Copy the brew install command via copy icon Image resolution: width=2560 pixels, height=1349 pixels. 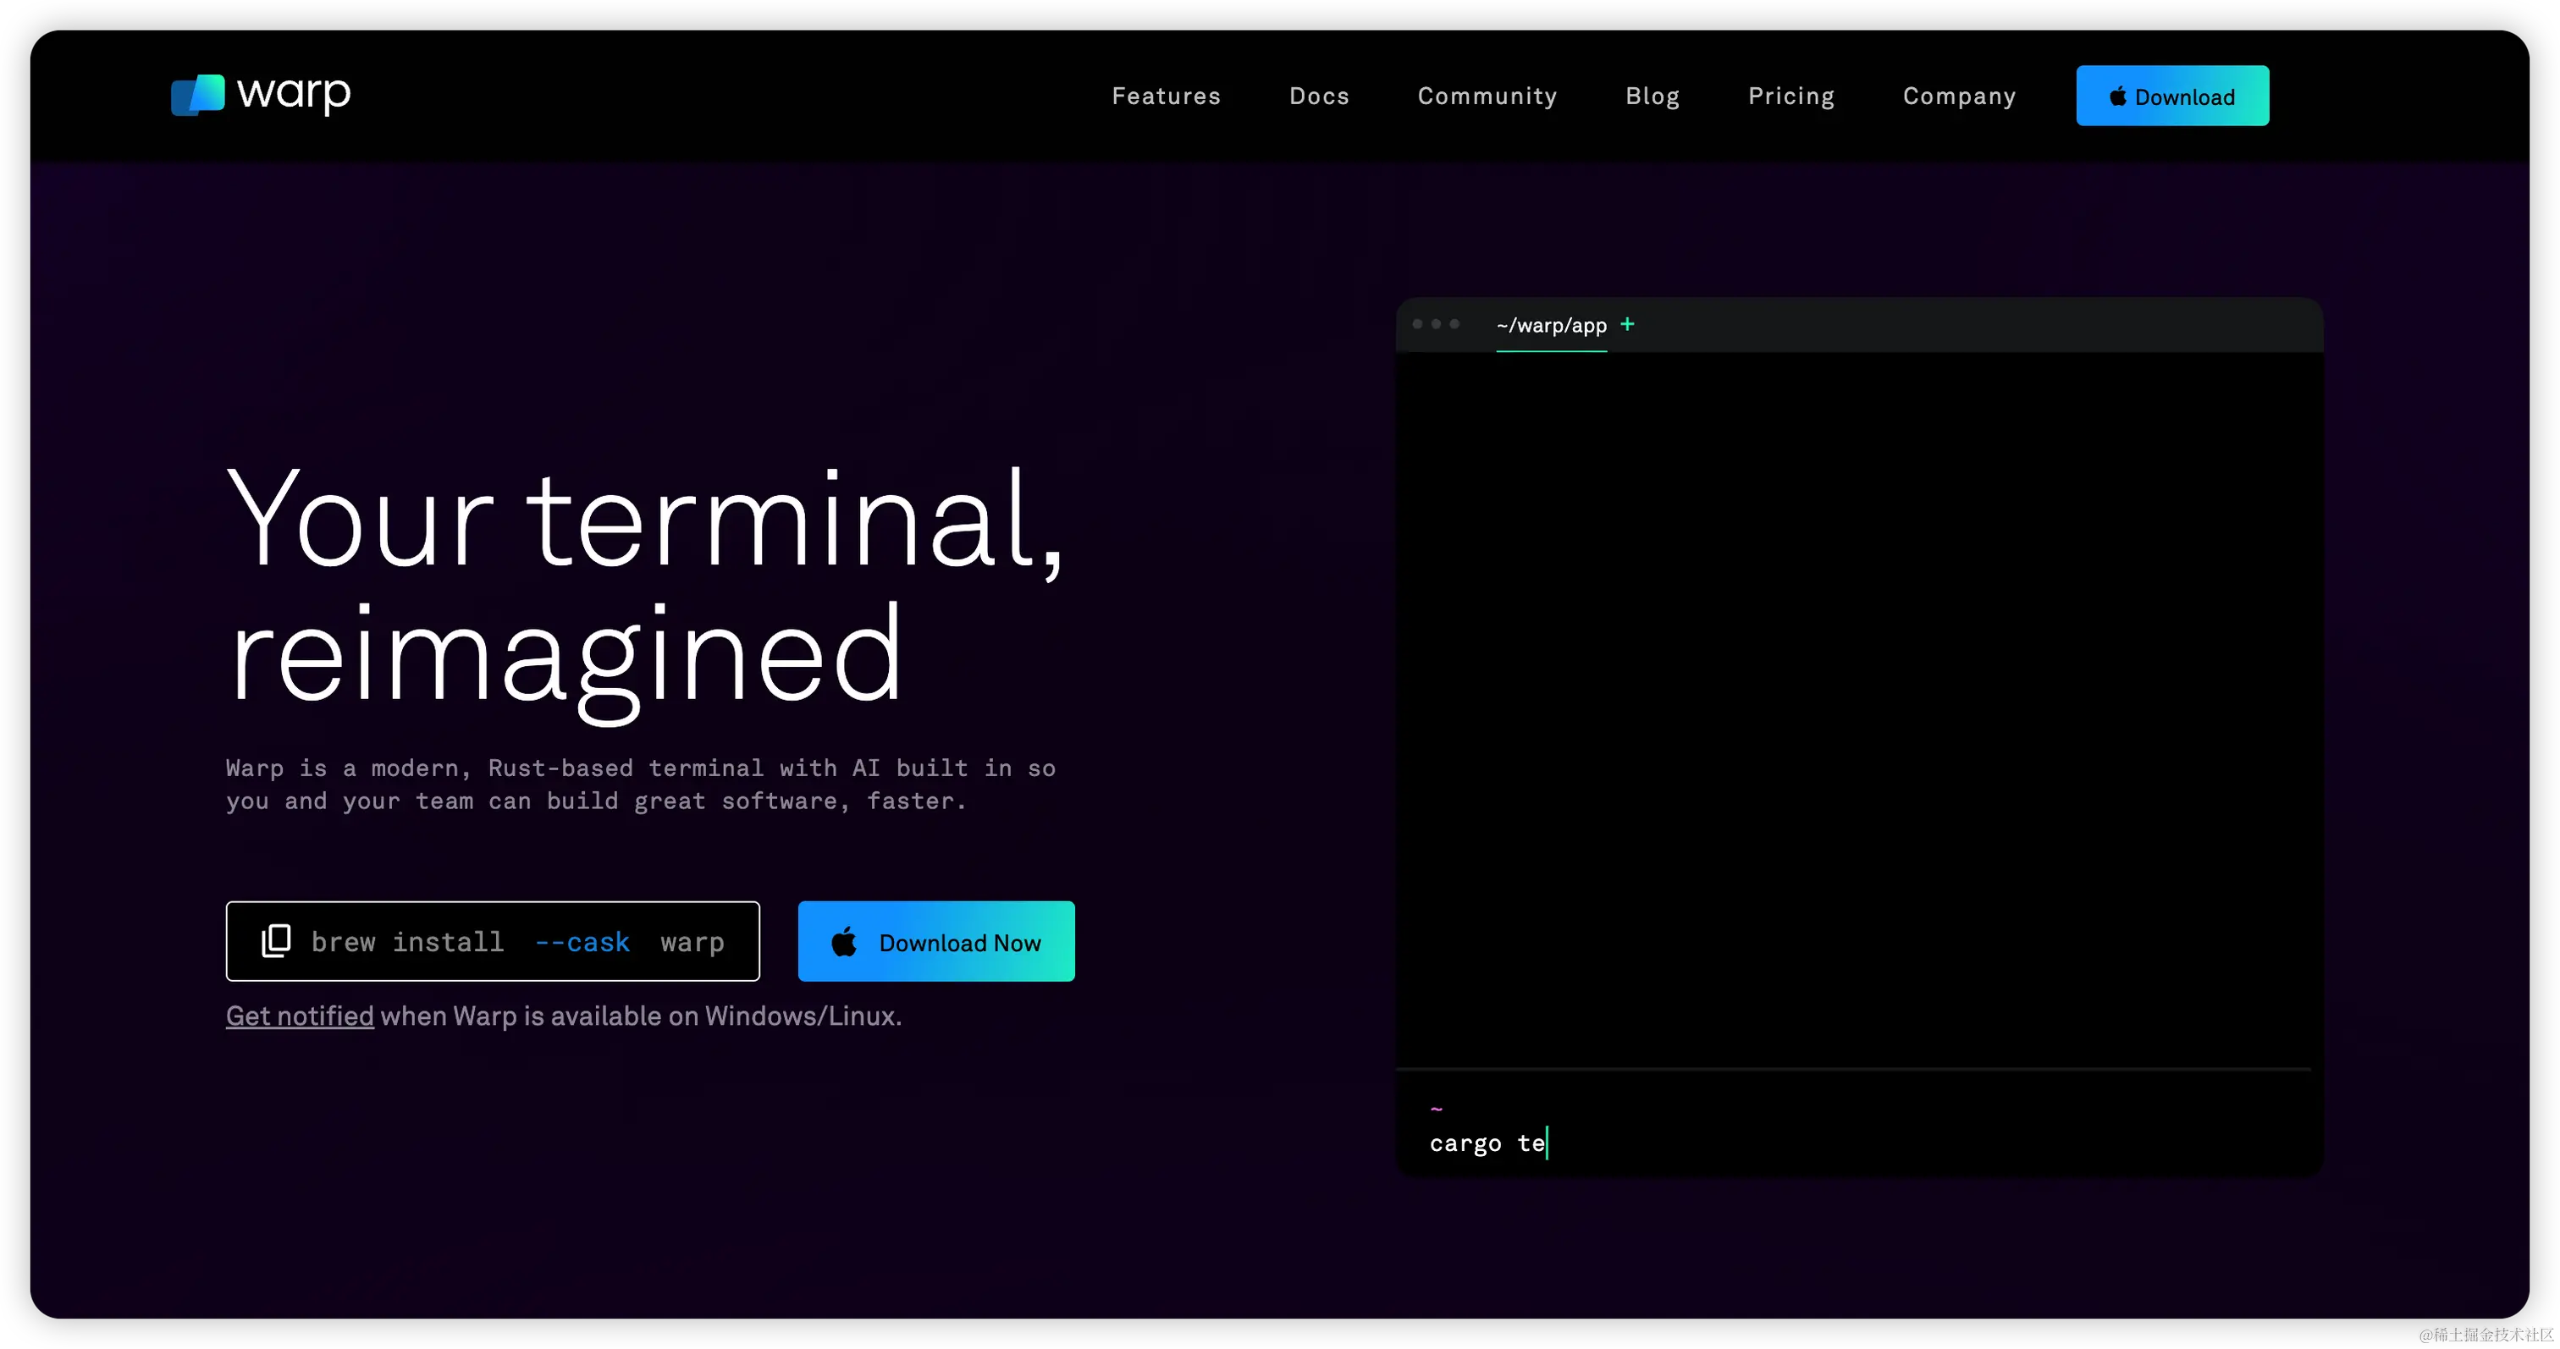tap(275, 941)
